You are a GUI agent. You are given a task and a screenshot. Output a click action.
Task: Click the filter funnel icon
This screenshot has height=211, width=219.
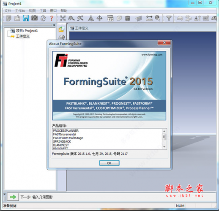point(169,19)
